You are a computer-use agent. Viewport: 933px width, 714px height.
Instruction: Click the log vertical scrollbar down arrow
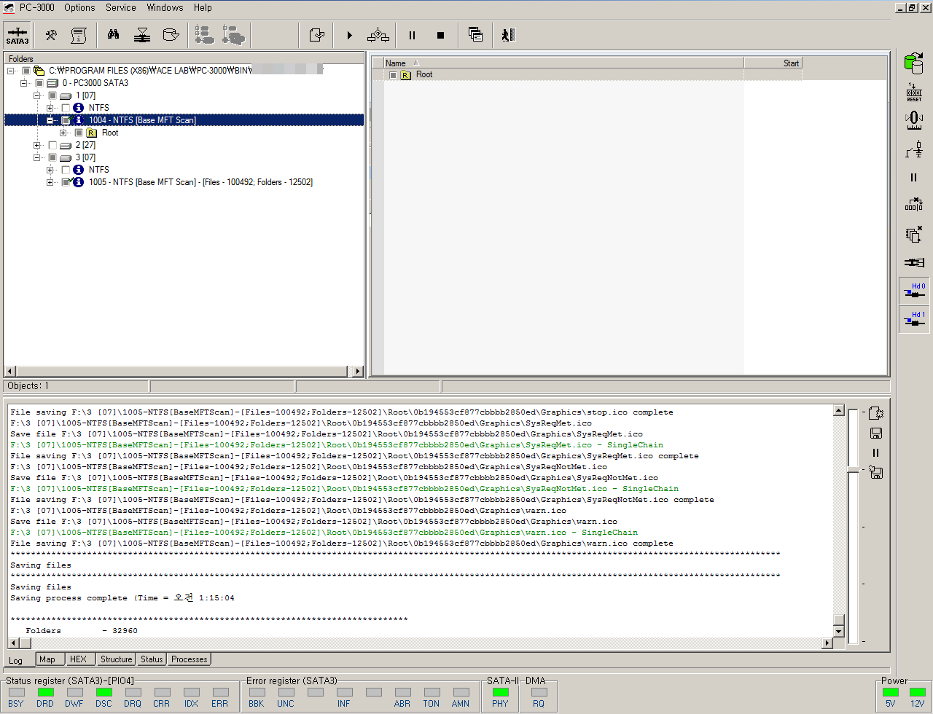coord(838,632)
